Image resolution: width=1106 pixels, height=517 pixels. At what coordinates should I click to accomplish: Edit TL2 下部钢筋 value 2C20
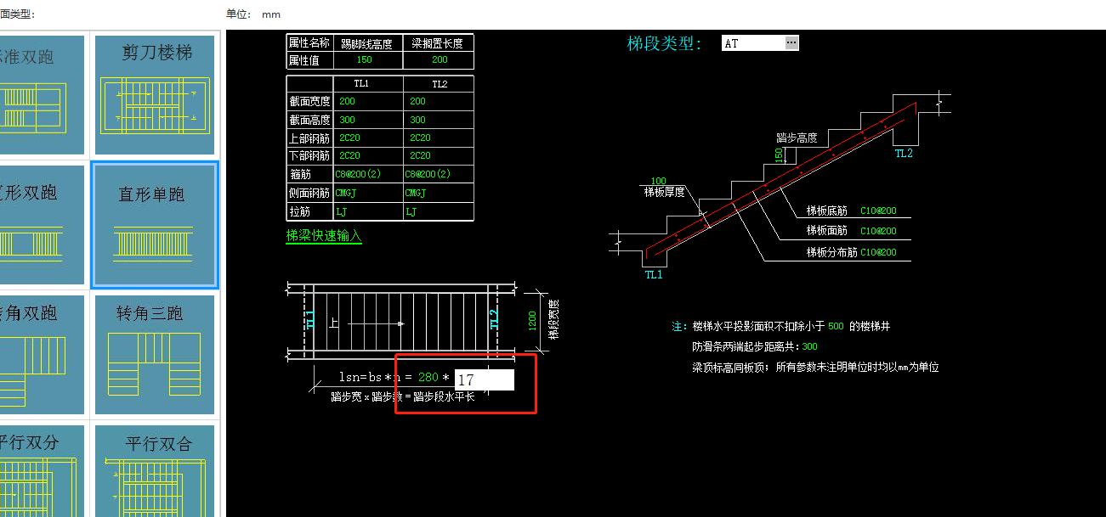click(420, 155)
